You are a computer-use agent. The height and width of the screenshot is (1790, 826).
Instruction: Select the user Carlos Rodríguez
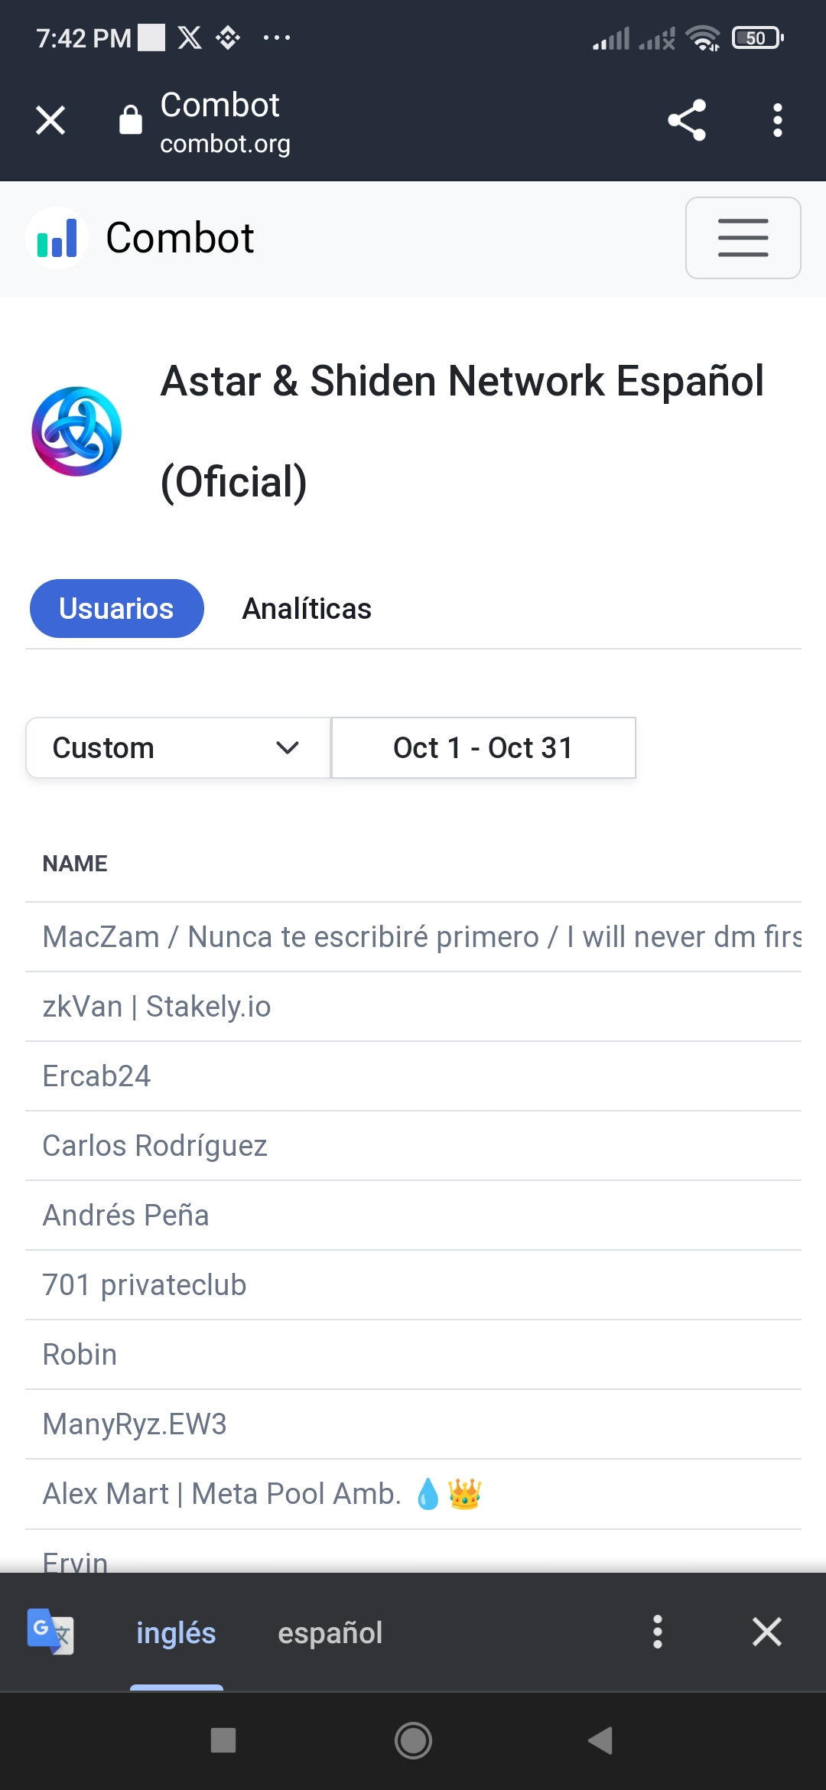tap(154, 1145)
